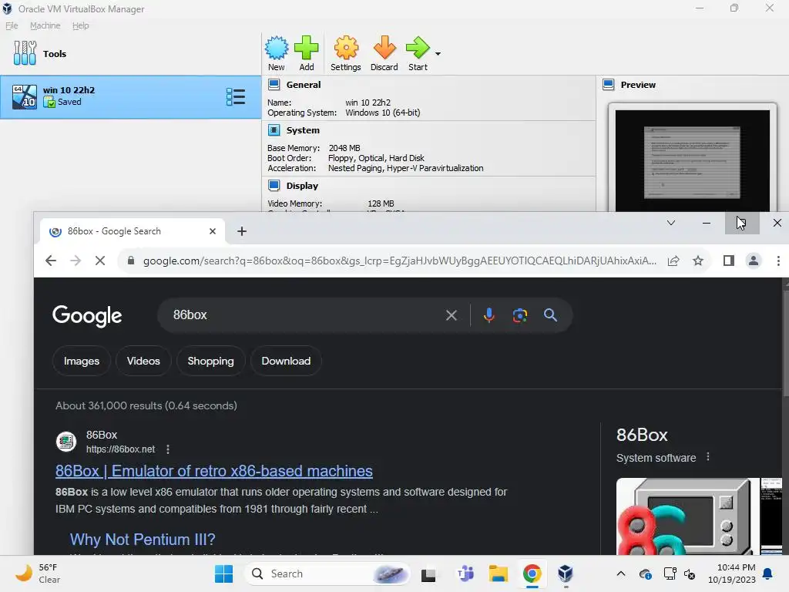Open Task View on the taskbar
The height and width of the screenshot is (592, 789).
coord(428,573)
